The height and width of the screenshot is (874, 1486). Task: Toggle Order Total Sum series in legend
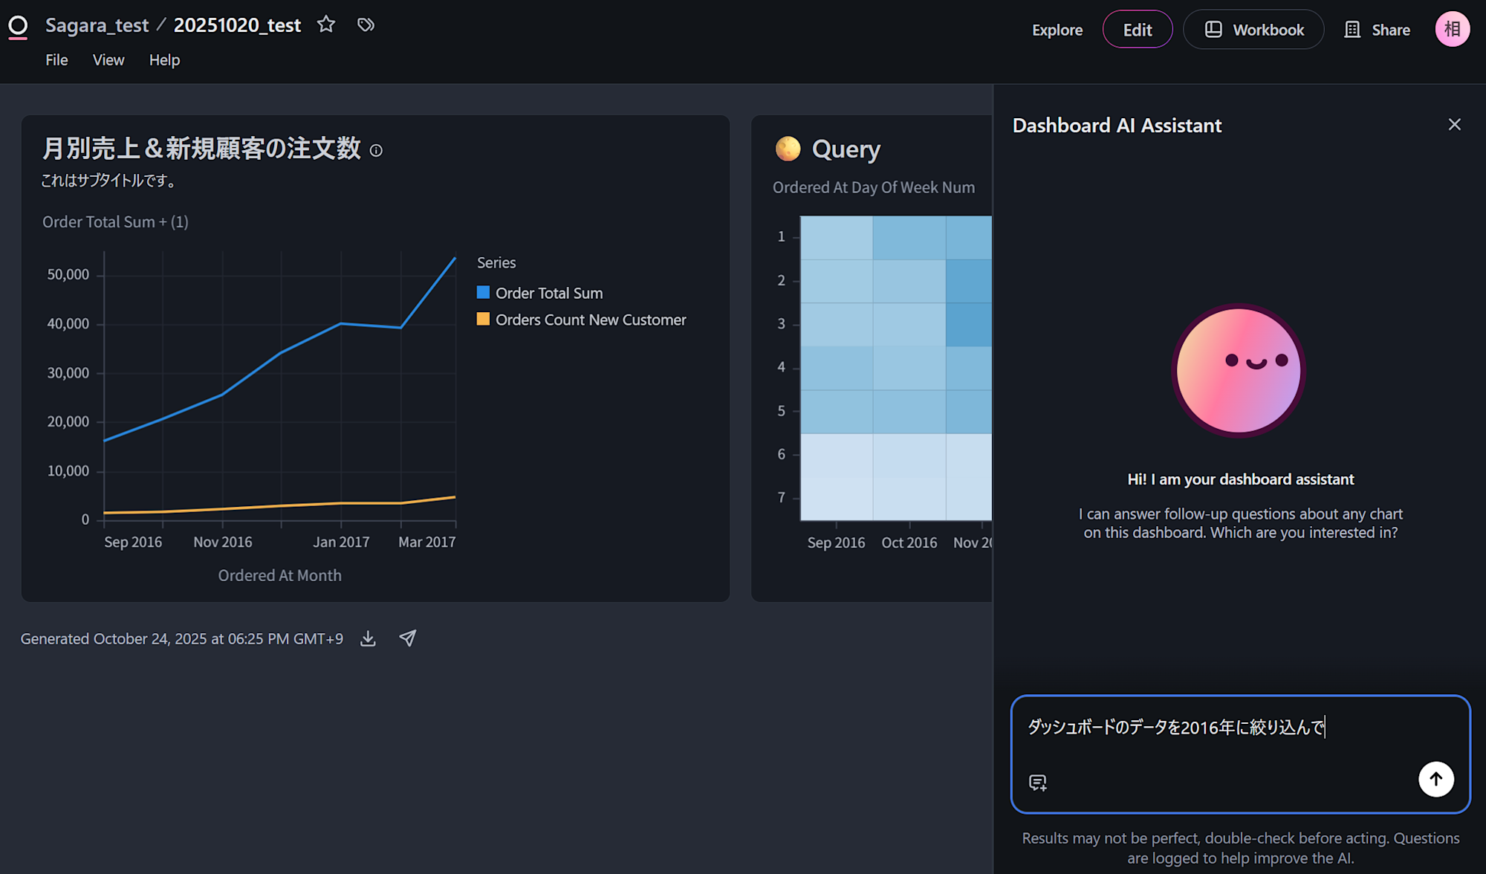click(549, 293)
